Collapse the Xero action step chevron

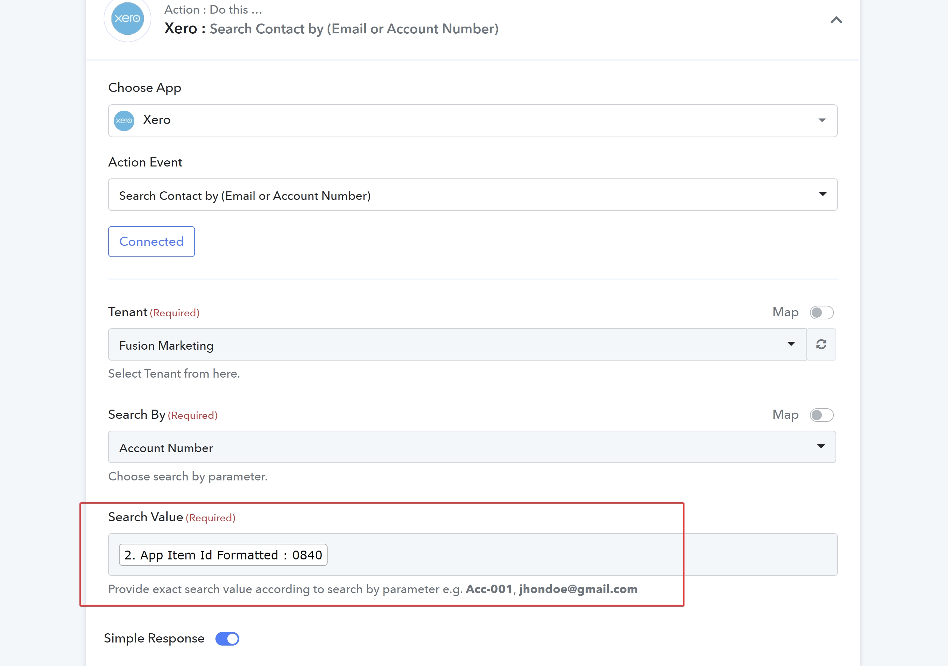[836, 20]
